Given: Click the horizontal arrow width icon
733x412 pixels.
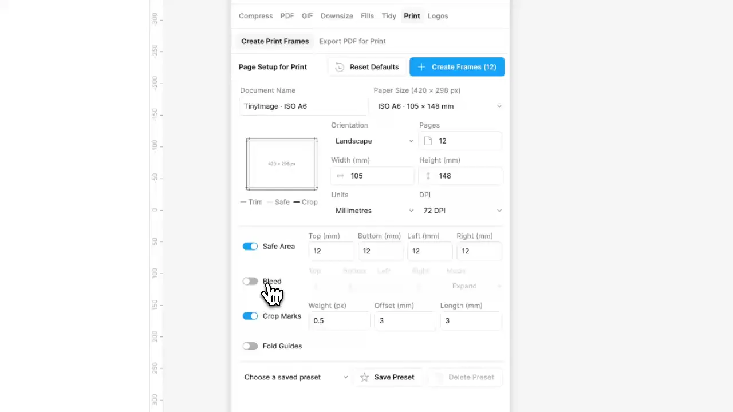Looking at the screenshot, I should 340,176.
